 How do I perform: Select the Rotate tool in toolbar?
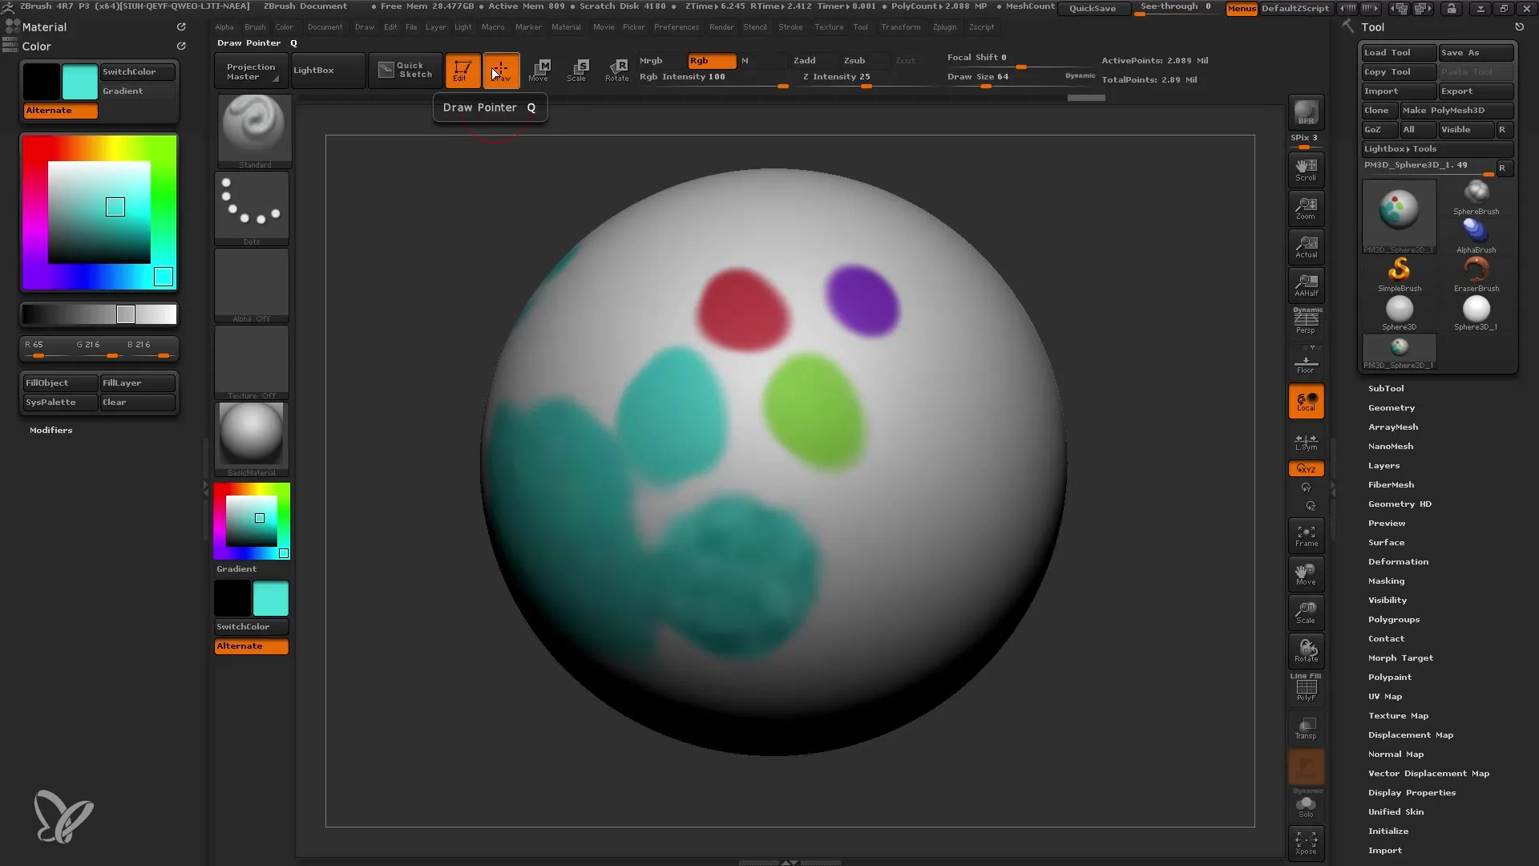point(616,70)
